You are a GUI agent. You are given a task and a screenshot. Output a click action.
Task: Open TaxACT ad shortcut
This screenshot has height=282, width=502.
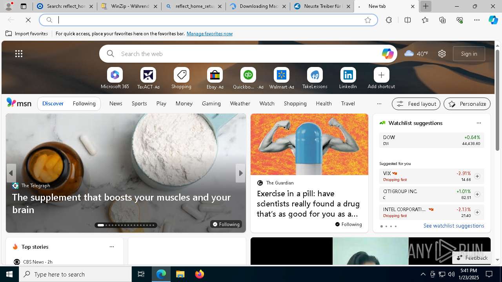148,78
